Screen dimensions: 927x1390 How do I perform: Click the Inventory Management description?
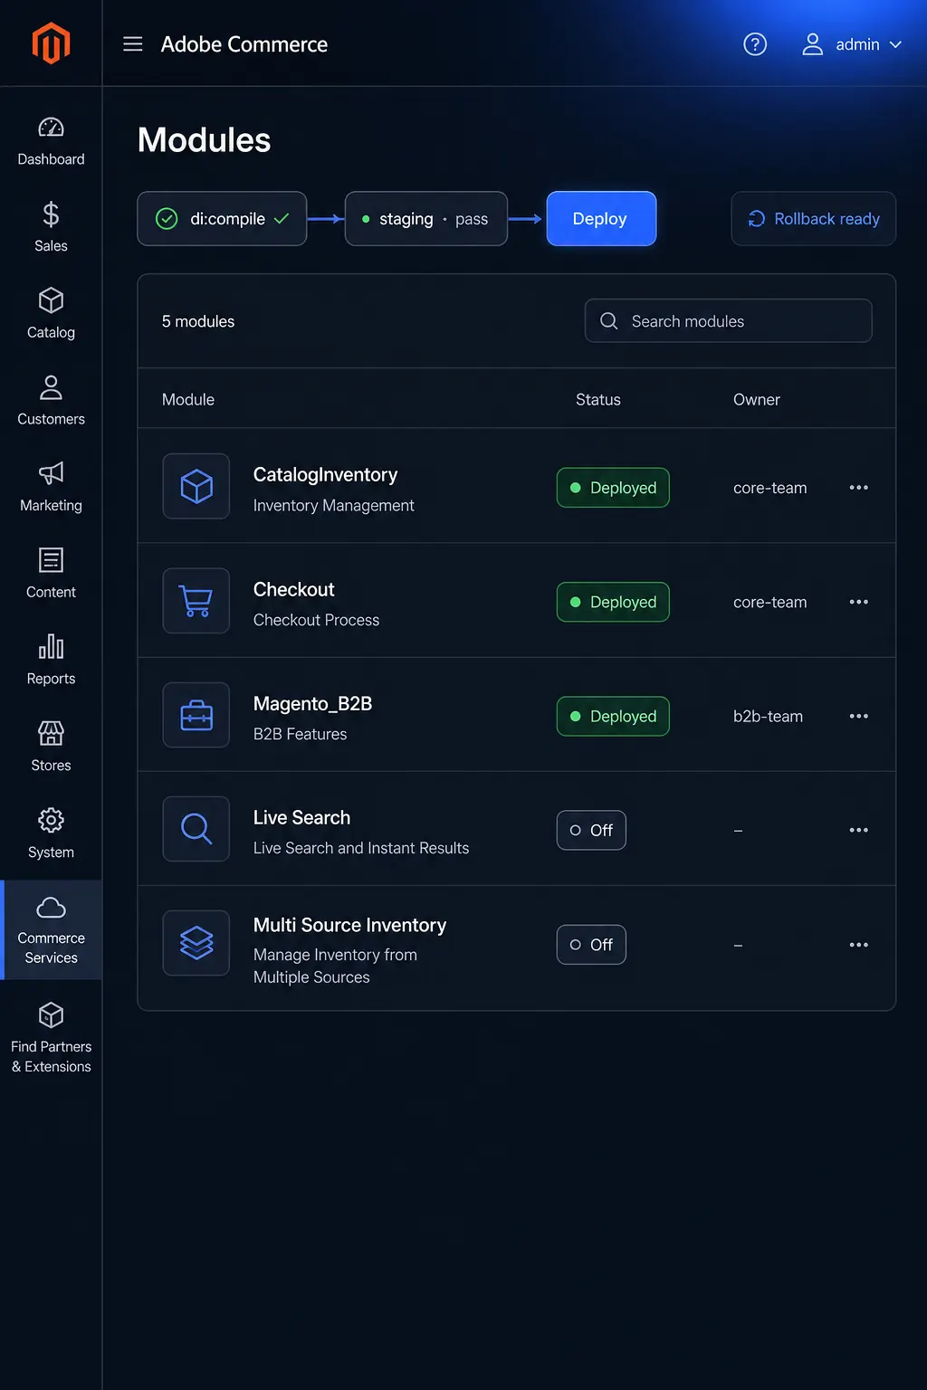[333, 506]
